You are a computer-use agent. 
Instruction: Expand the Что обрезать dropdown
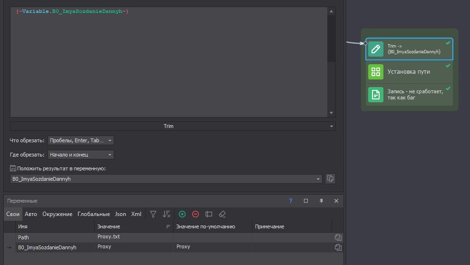tap(81, 140)
